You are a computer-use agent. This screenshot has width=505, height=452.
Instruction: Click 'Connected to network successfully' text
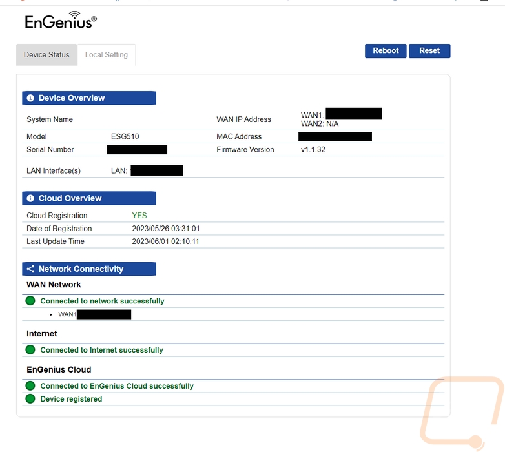pos(102,301)
